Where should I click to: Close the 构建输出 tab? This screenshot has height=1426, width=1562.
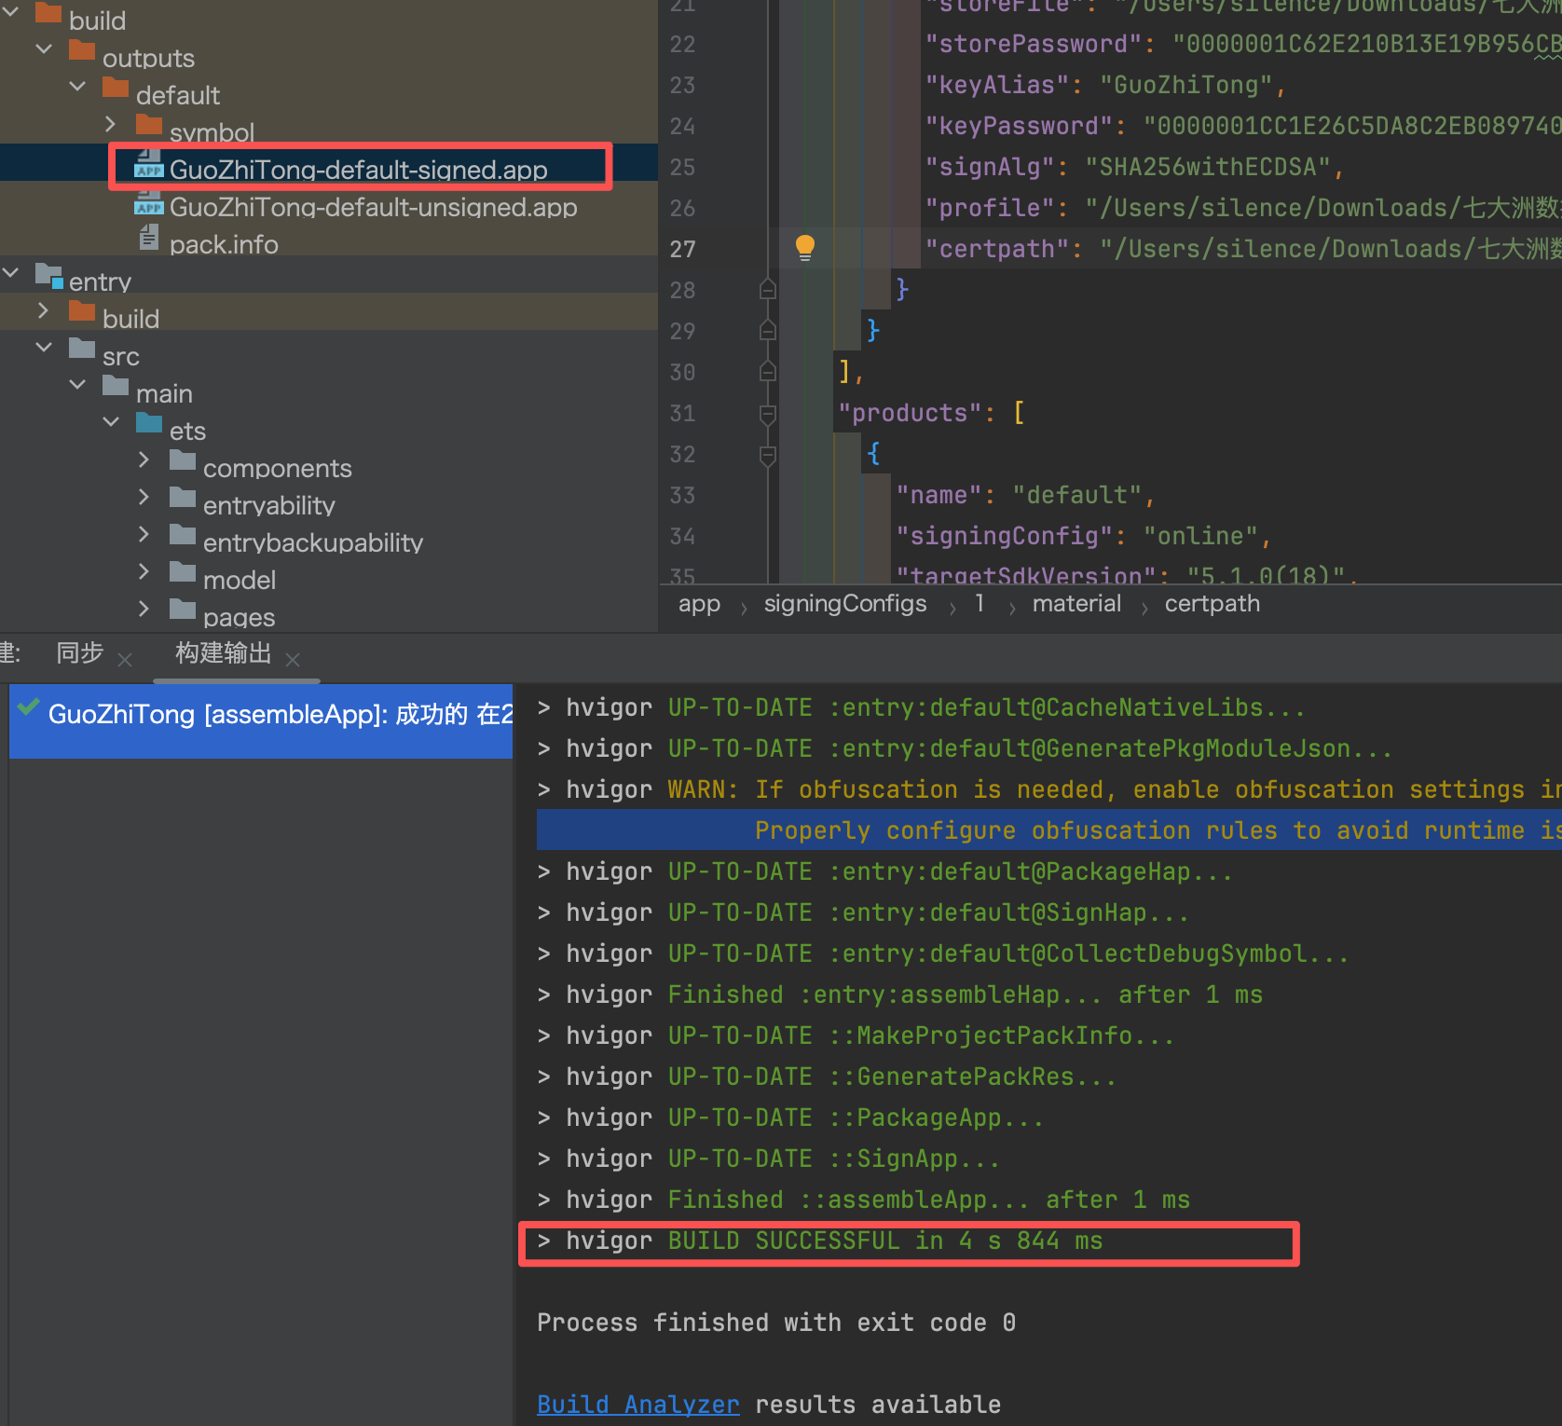click(293, 660)
